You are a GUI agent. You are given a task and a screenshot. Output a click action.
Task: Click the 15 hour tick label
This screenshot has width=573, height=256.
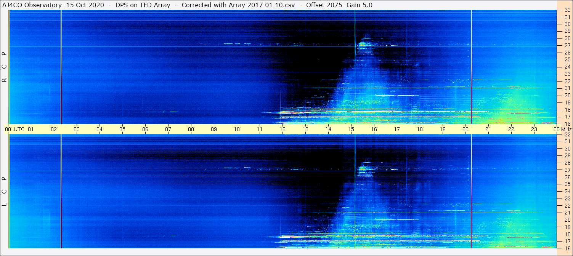(351, 129)
